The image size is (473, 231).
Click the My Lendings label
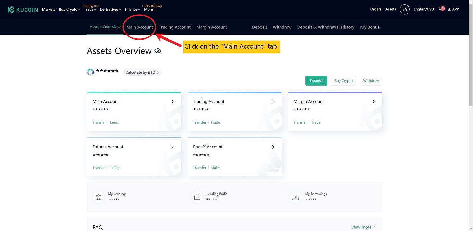117,194
